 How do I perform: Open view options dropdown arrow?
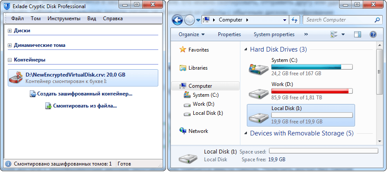coord(343,34)
